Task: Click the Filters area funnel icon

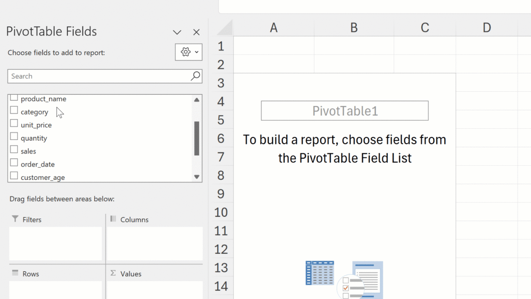Action: coord(15,219)
